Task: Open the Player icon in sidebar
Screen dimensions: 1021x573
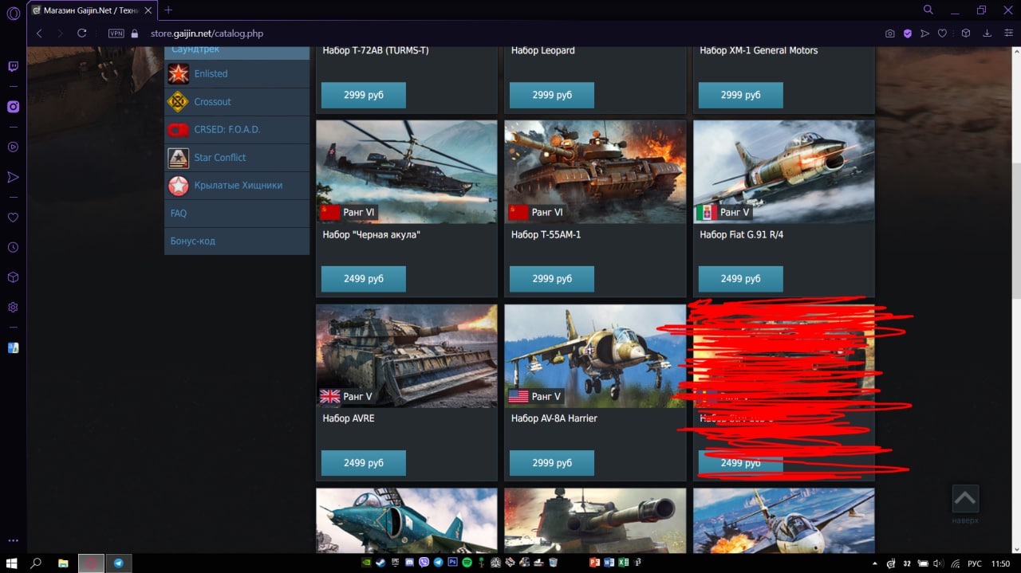Action: coord(13,147)
